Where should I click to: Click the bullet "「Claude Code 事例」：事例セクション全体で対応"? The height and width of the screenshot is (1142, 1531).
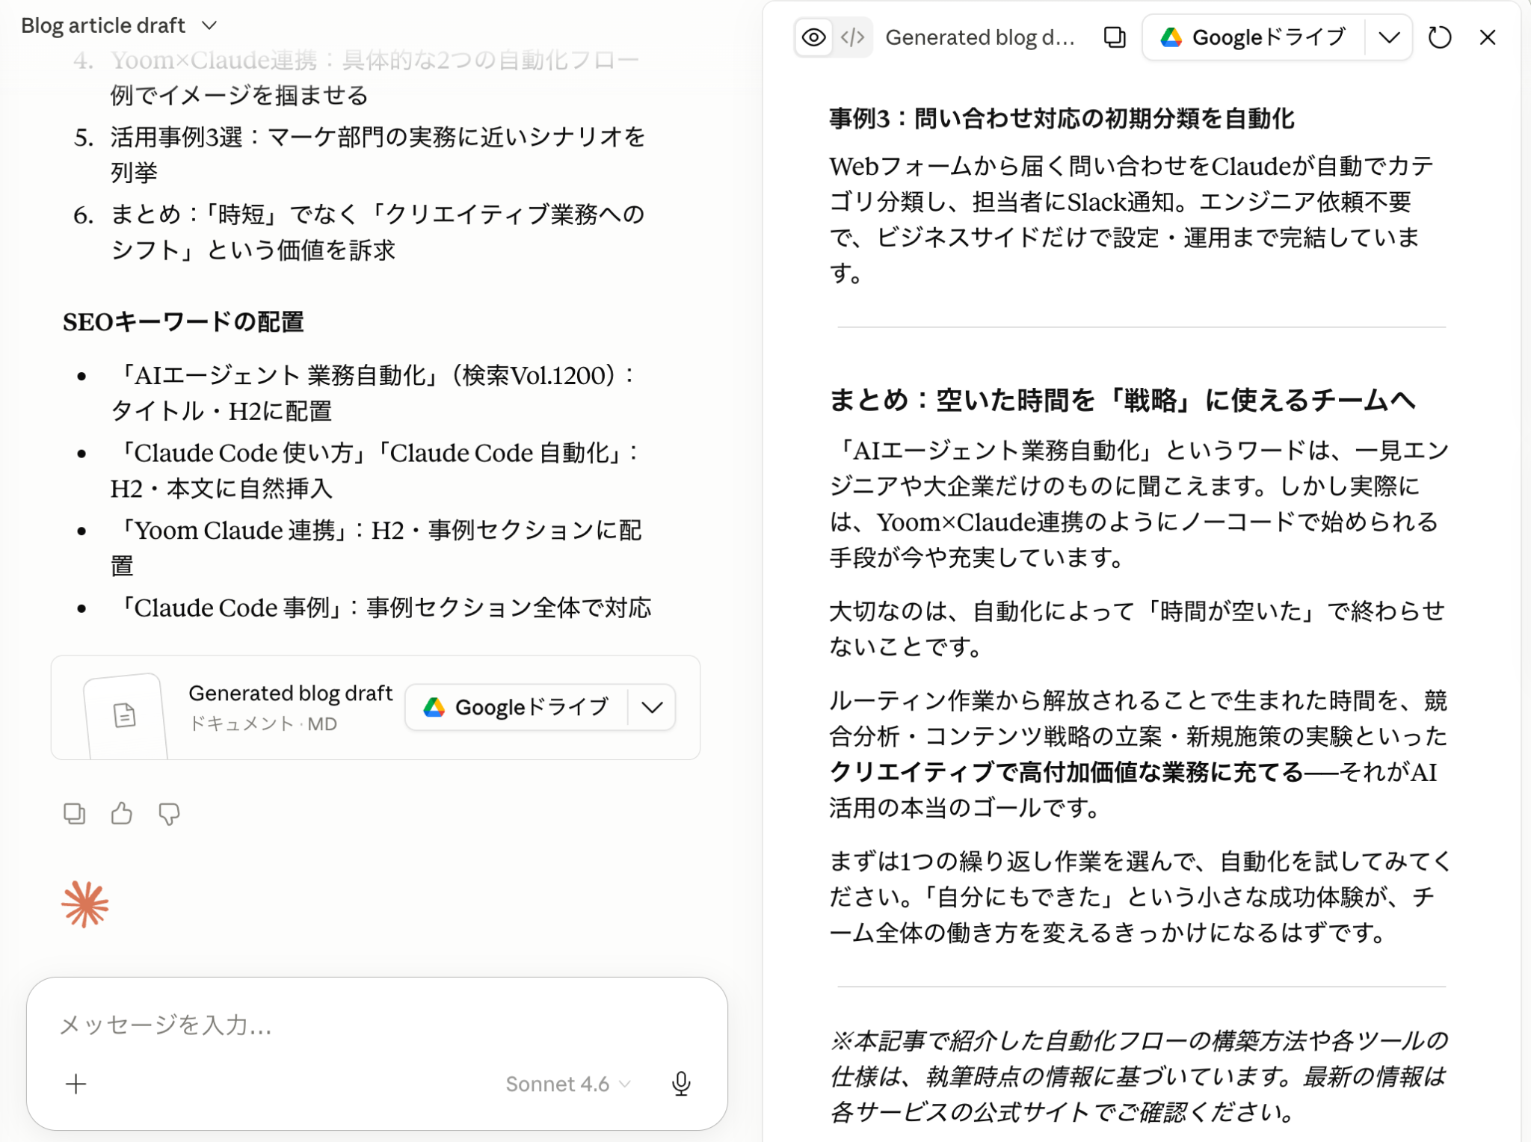(x=382, y=608)
